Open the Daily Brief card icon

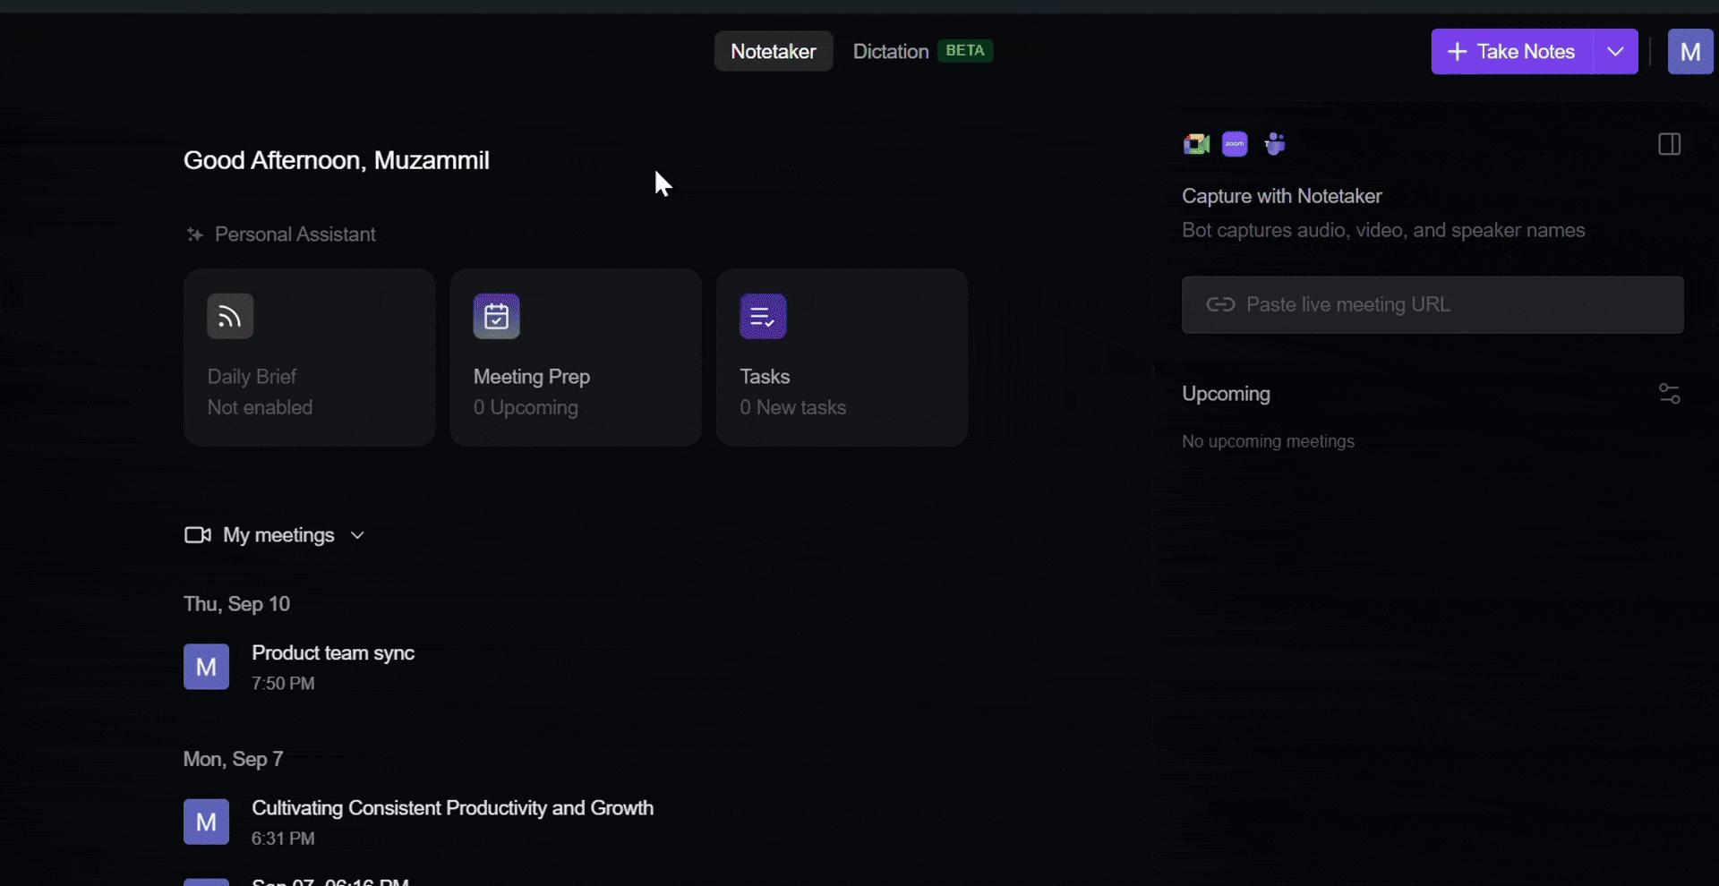coord(230,316)
